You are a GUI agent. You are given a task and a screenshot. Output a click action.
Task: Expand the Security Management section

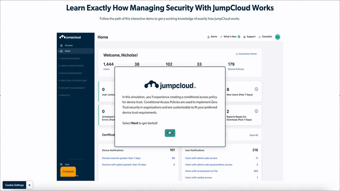(72, 88)
